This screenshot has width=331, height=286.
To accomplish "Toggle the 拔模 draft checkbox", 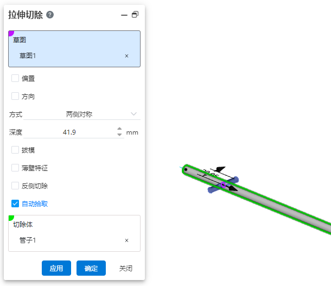I will pyautogui.click(x=15, y=150).
